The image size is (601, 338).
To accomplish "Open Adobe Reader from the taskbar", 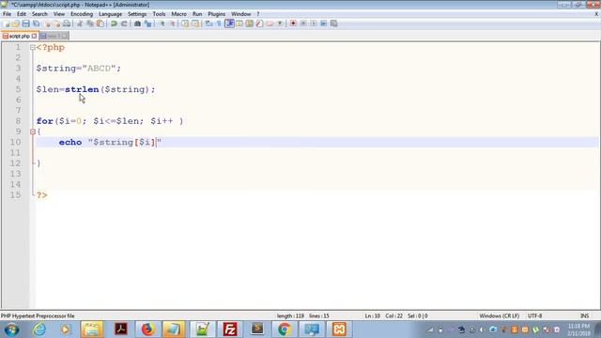I will pyautogui.click(x=121, y=330).
